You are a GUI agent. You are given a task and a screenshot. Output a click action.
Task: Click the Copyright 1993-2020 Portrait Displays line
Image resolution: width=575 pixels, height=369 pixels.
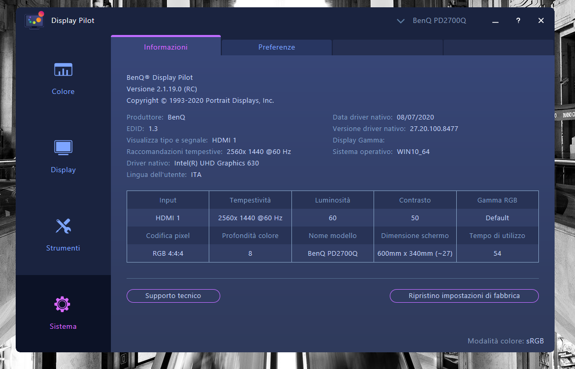pos(200,101)
